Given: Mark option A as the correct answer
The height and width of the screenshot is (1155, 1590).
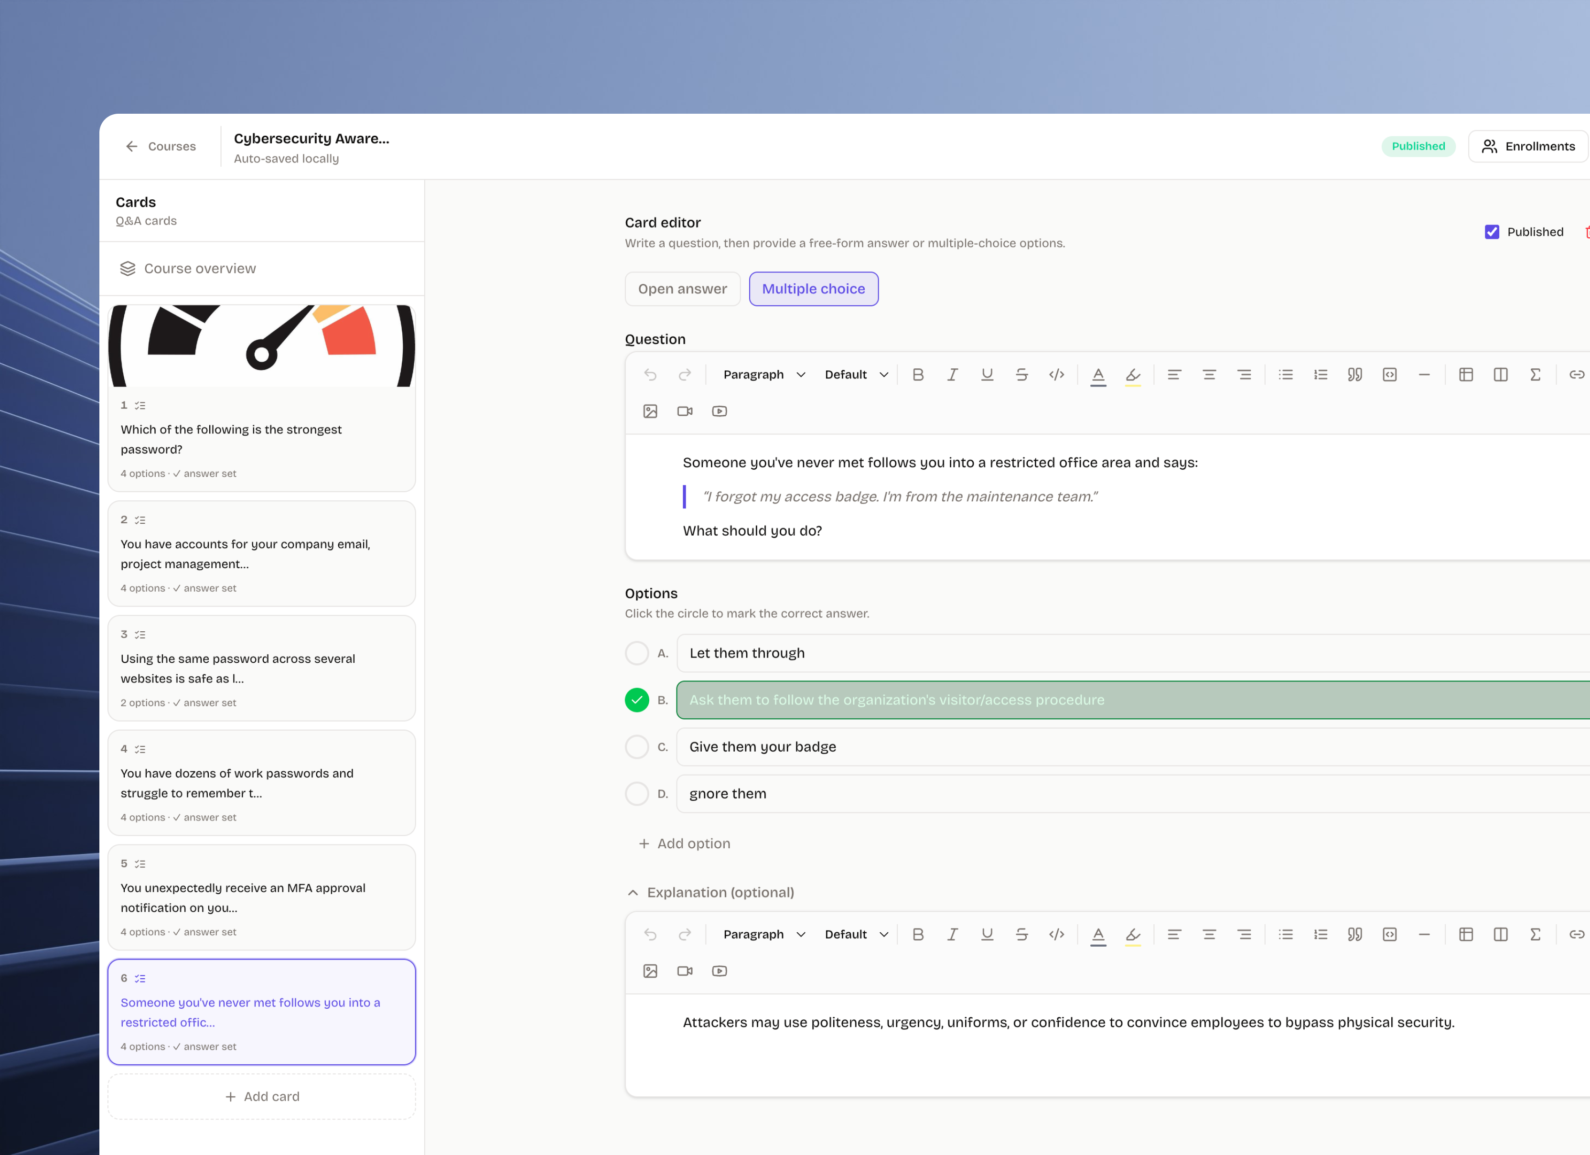Looking at the screenshot, I should point(636,653).
